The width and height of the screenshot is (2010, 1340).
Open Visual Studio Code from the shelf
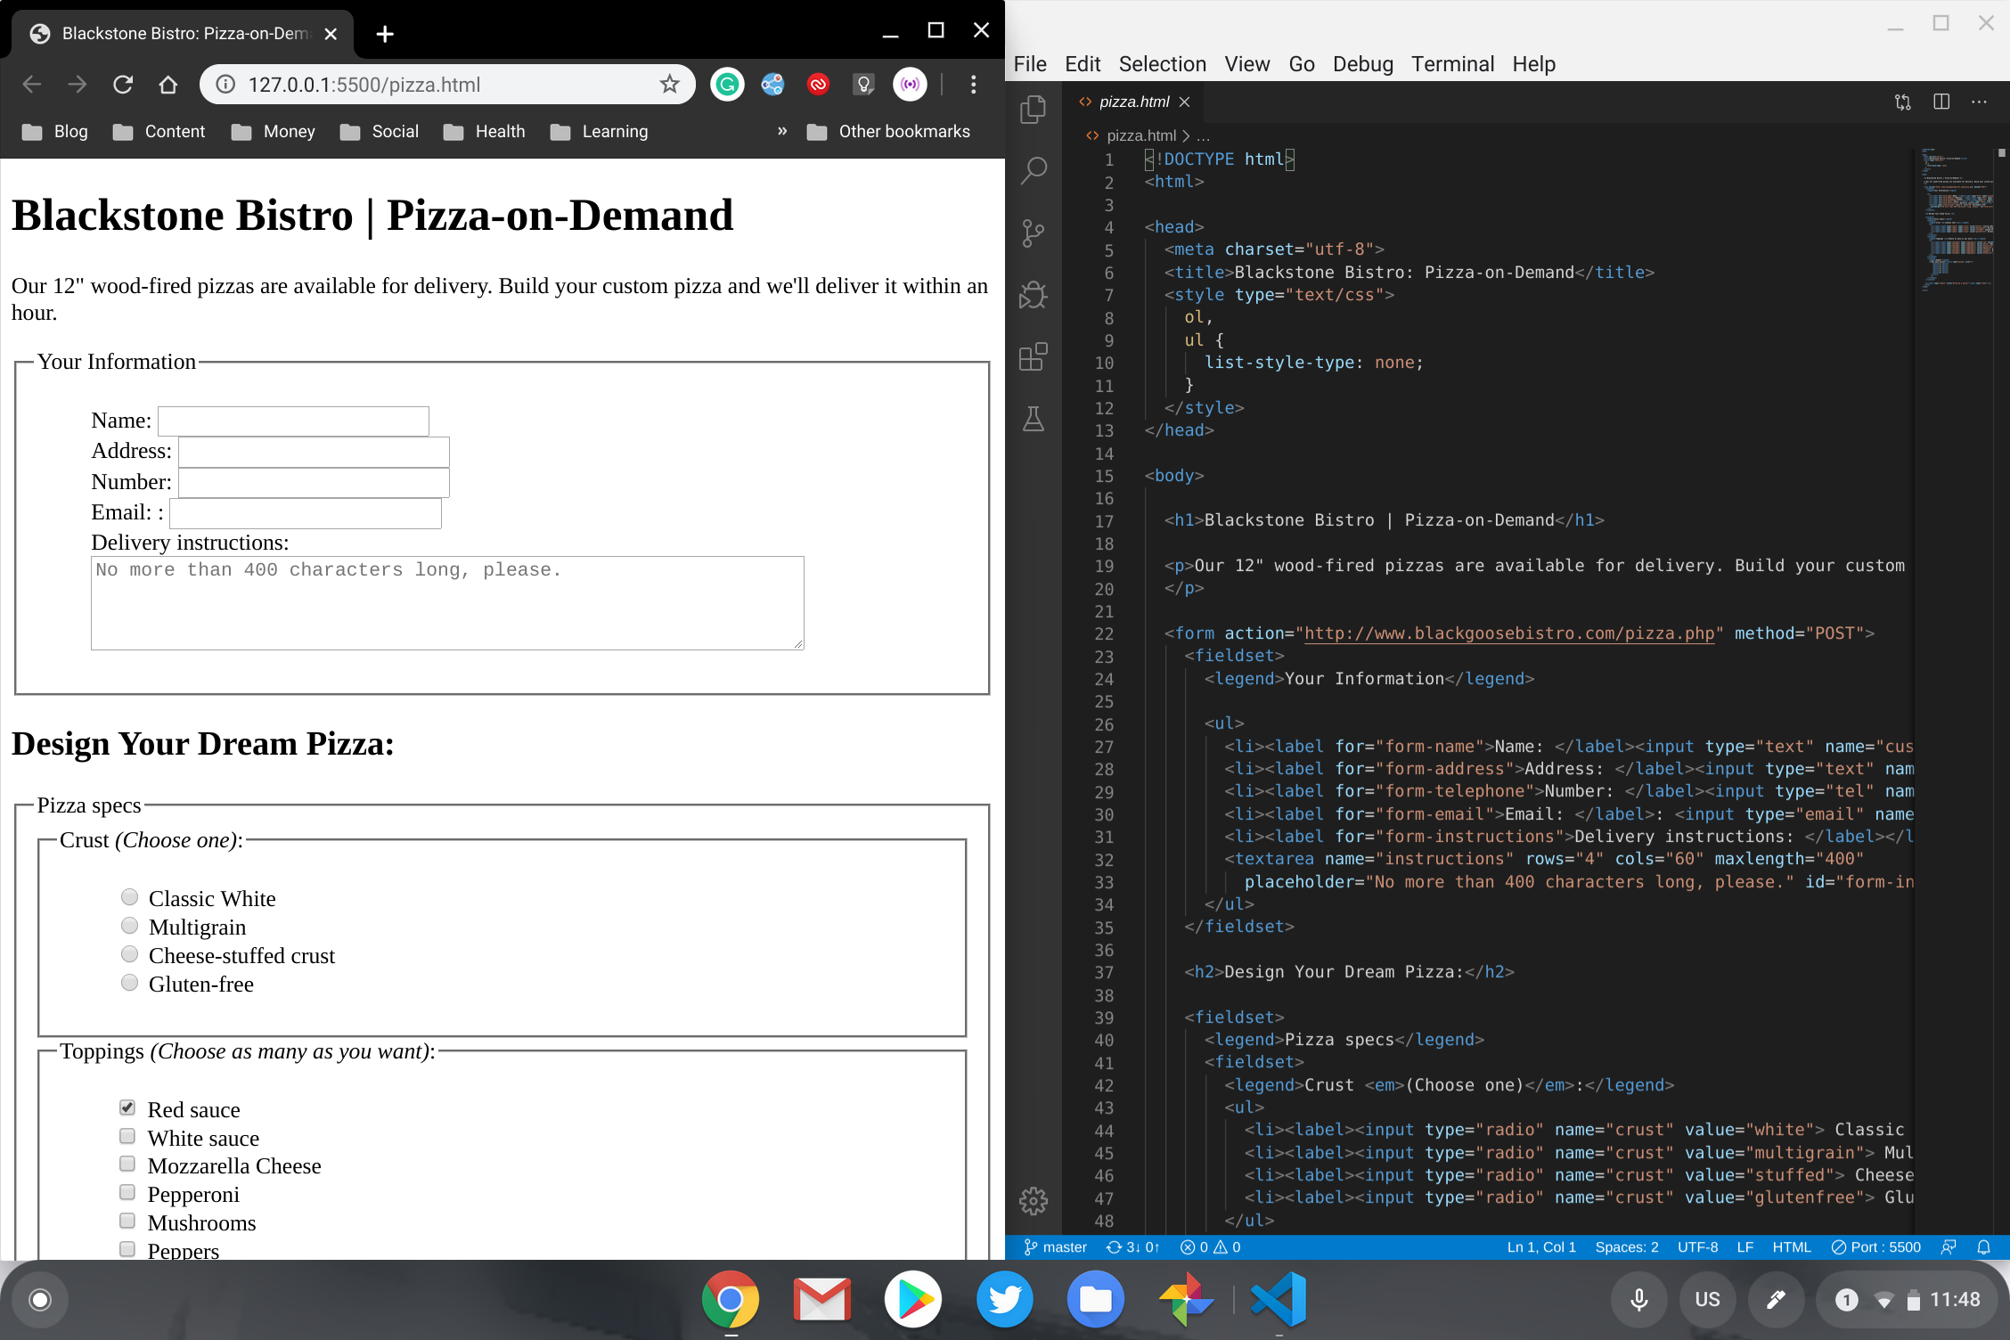point(1278,1300)
